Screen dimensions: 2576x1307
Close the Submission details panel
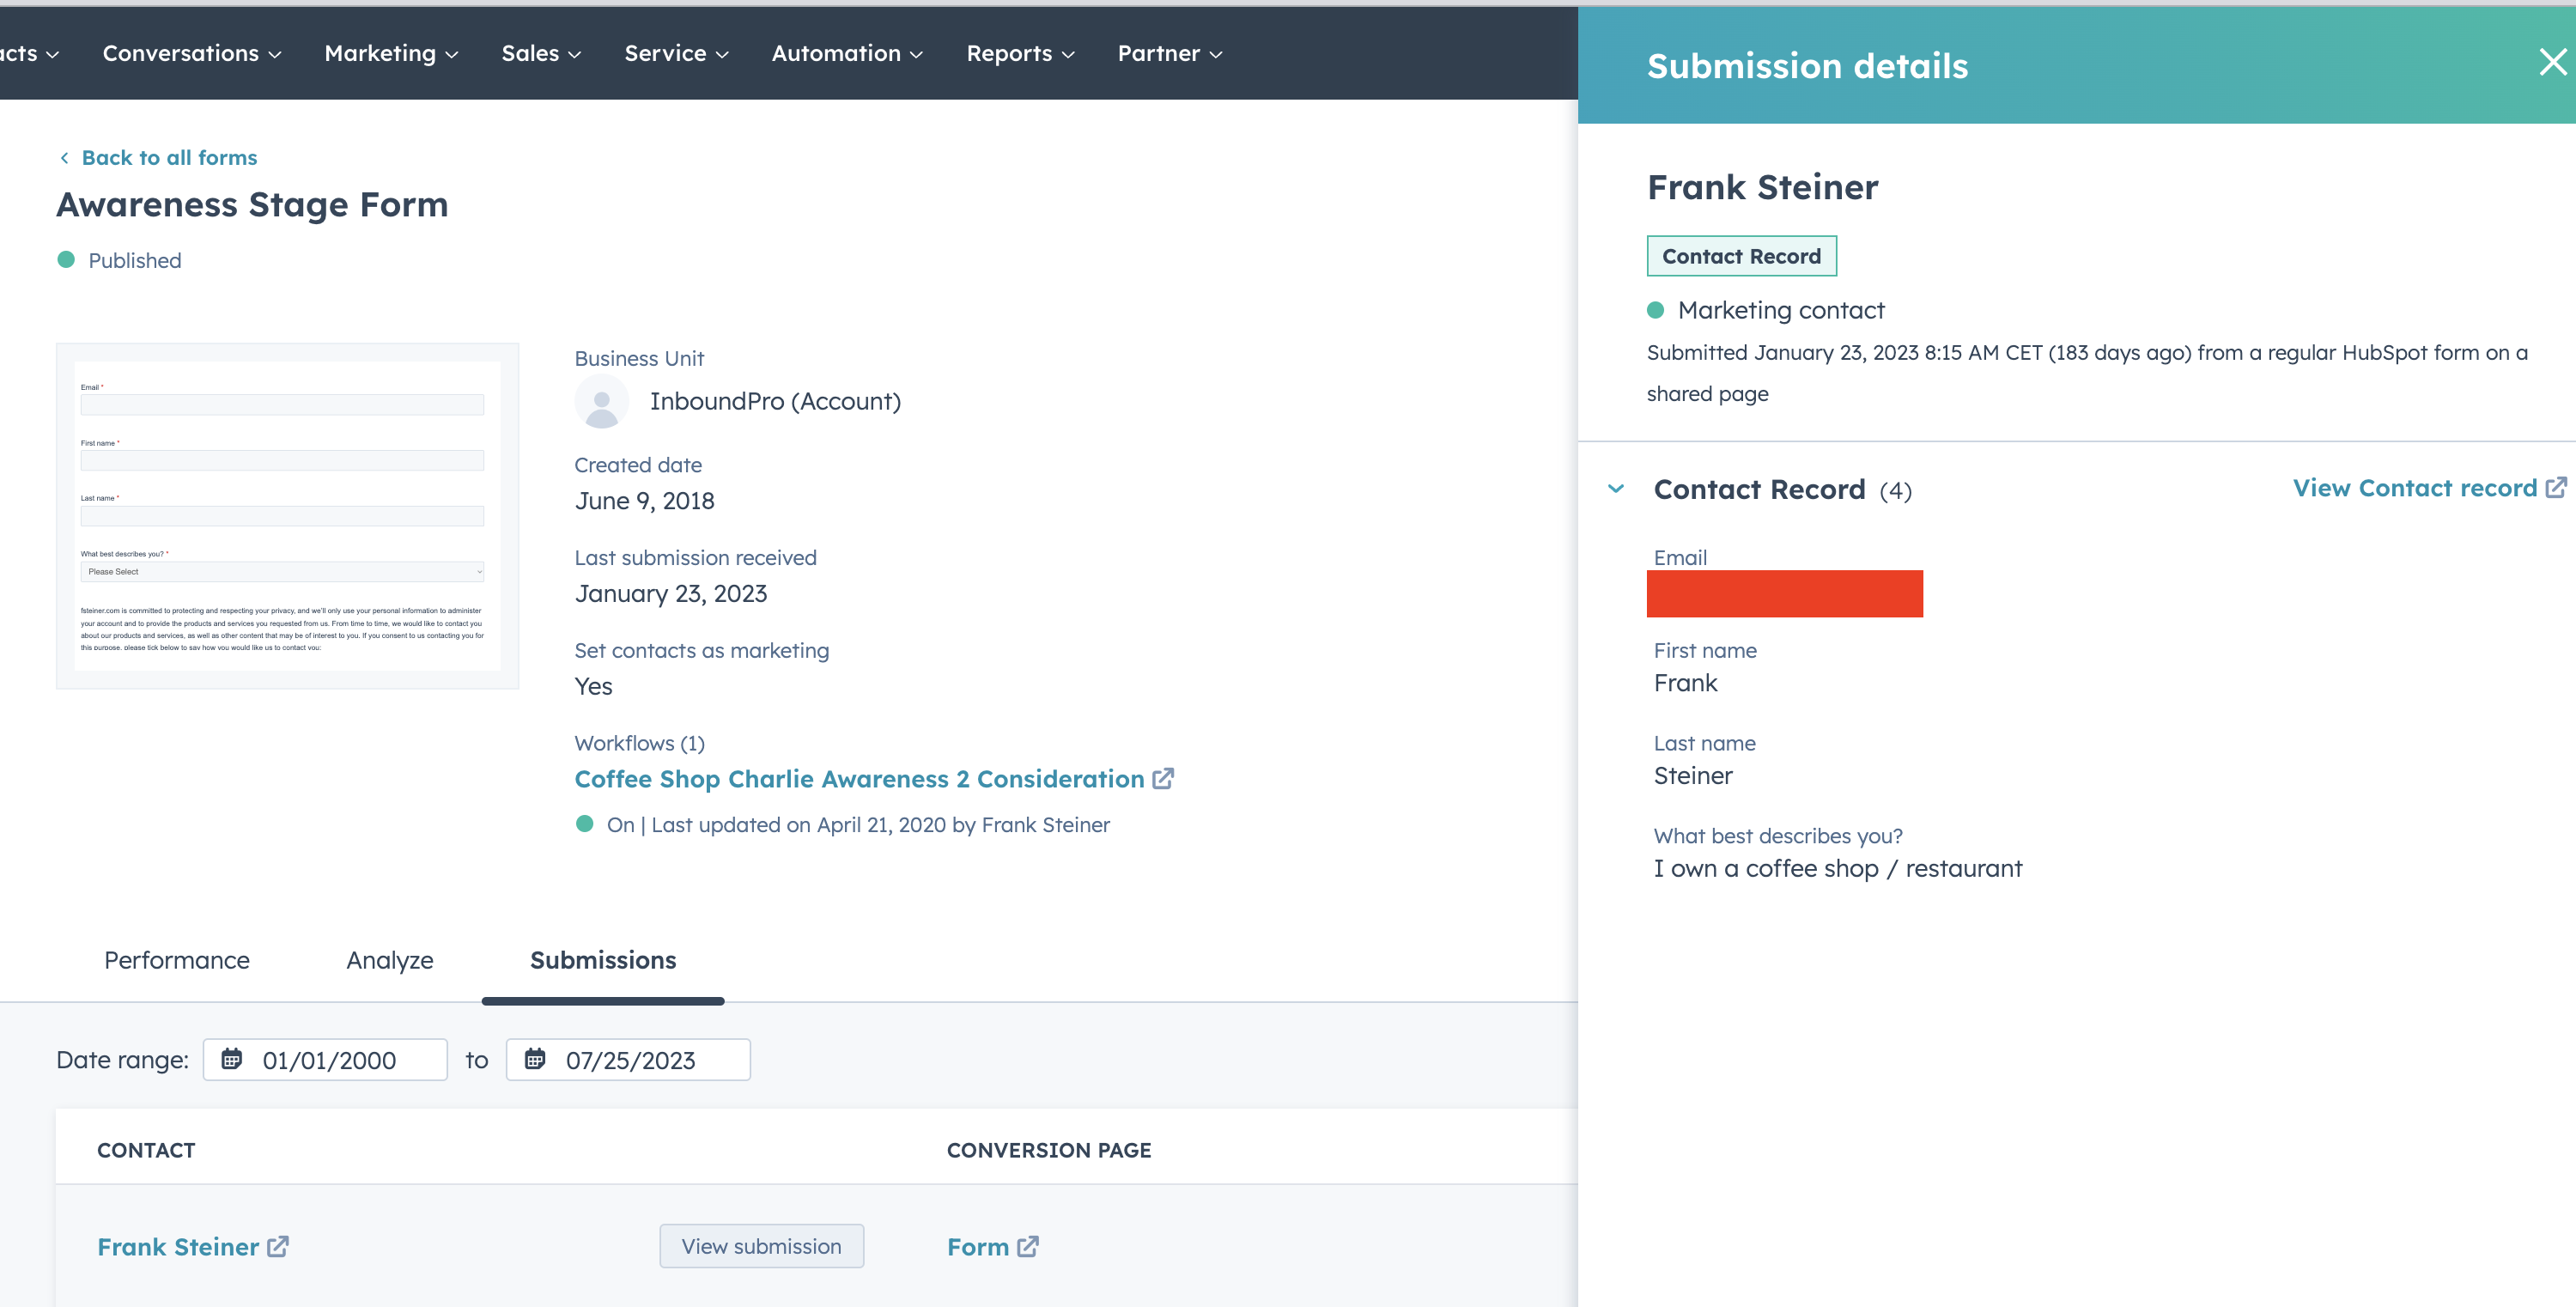2553,62
